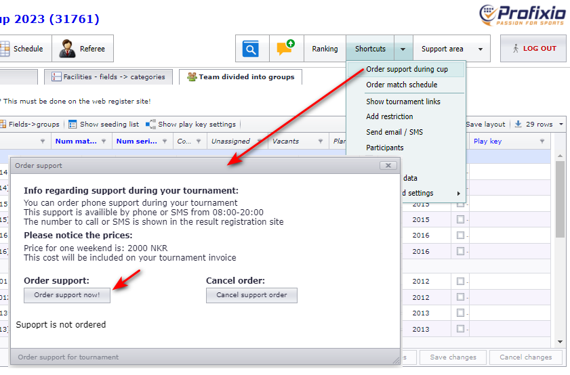Click the Schedule toolbar button

26,49
